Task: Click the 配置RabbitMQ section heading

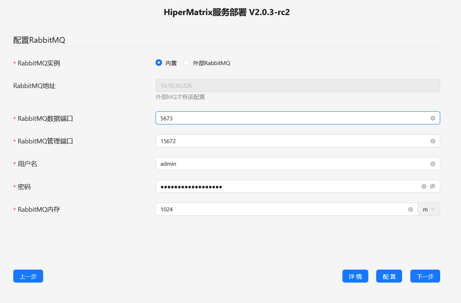Action: coord(39,40)
